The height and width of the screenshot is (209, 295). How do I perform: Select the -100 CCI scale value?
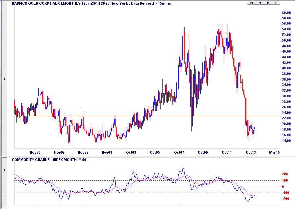coord(285,193)
